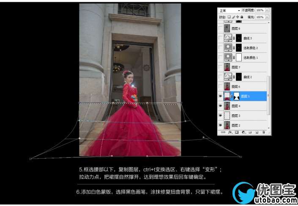This screenshot has height=206, width=298.
Task: Click the link layers icon at panel bottom
Action: (223, 132)
